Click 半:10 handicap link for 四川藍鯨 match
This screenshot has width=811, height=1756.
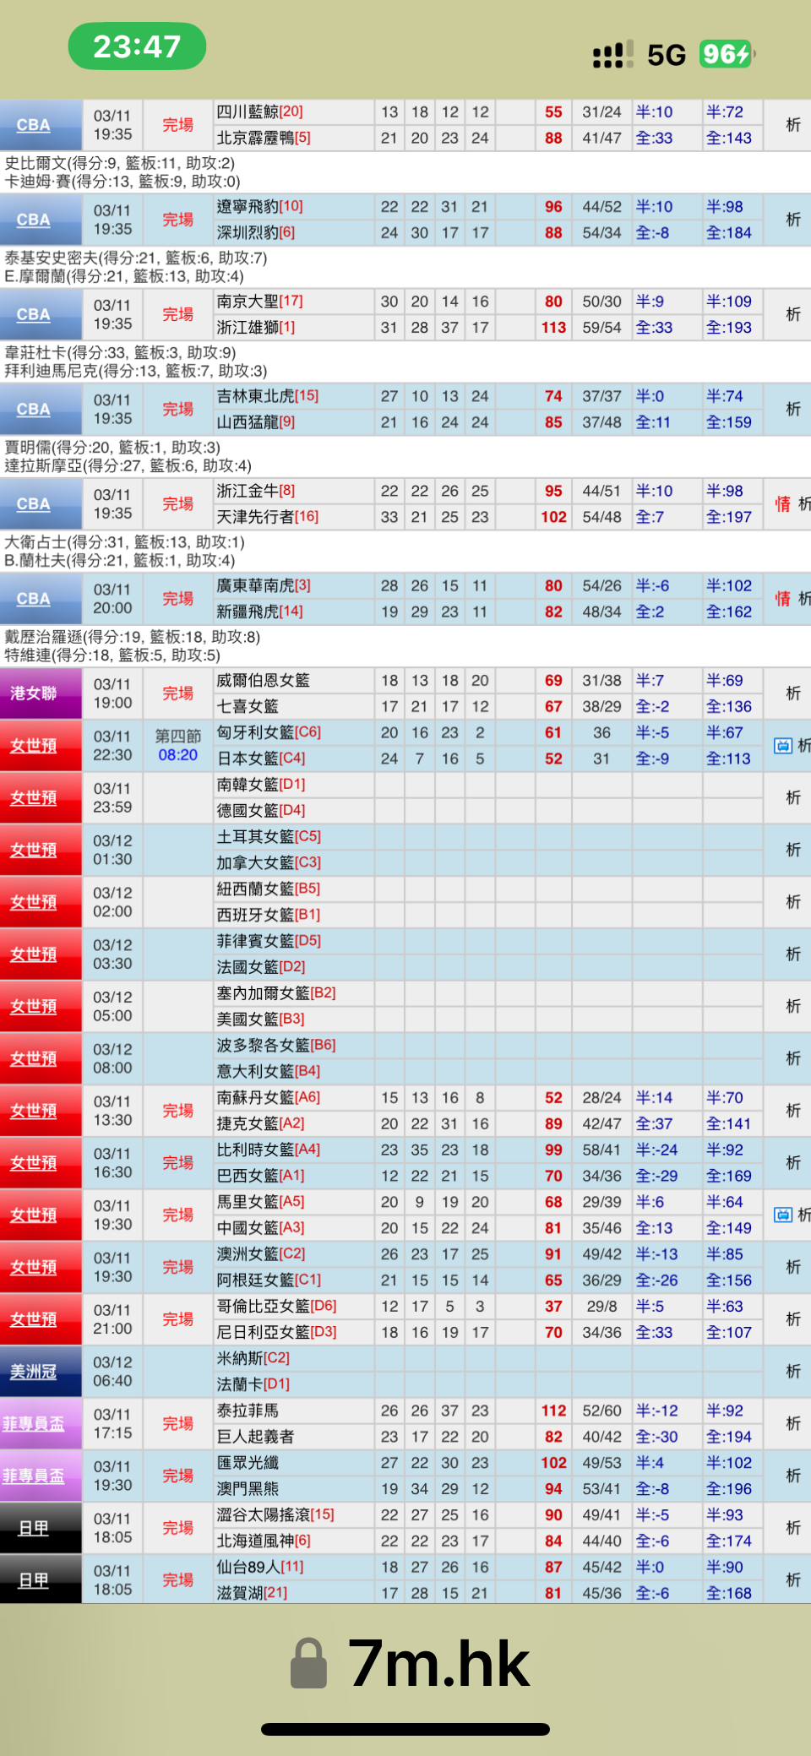pos(654,112)
